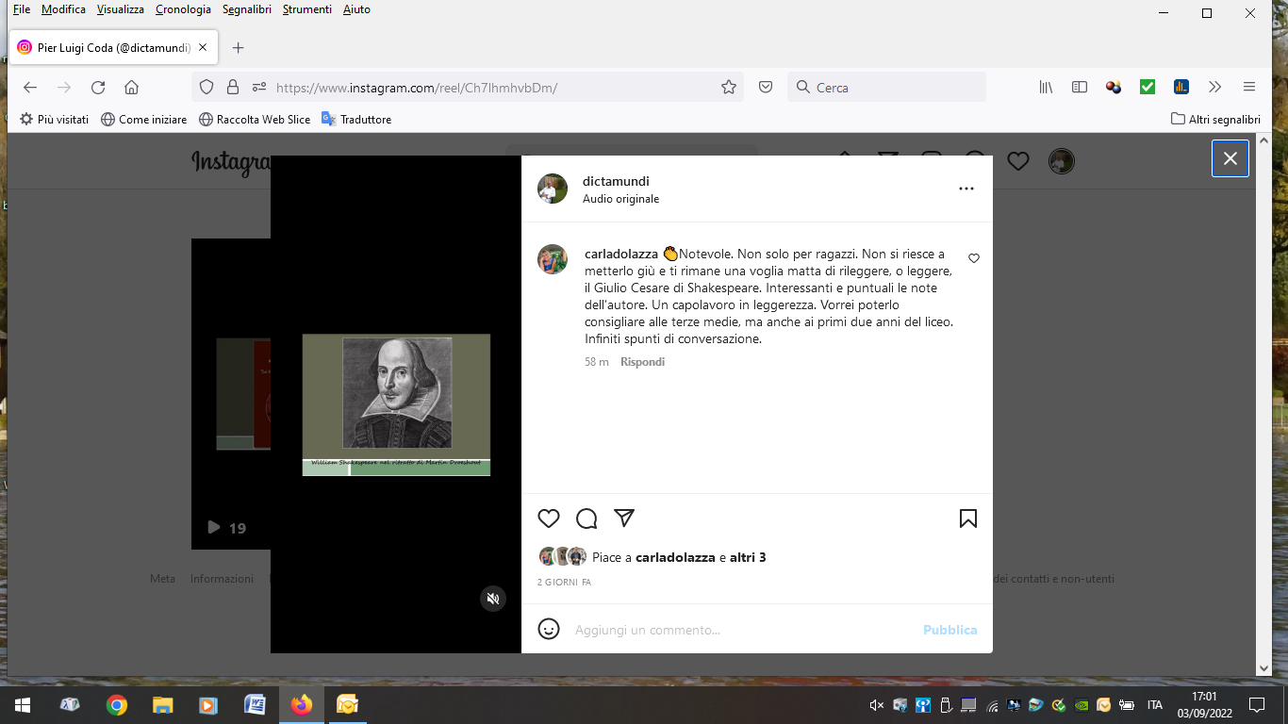
Task: Open Più visitati bookmarks folder
Action: coord(55,120)
